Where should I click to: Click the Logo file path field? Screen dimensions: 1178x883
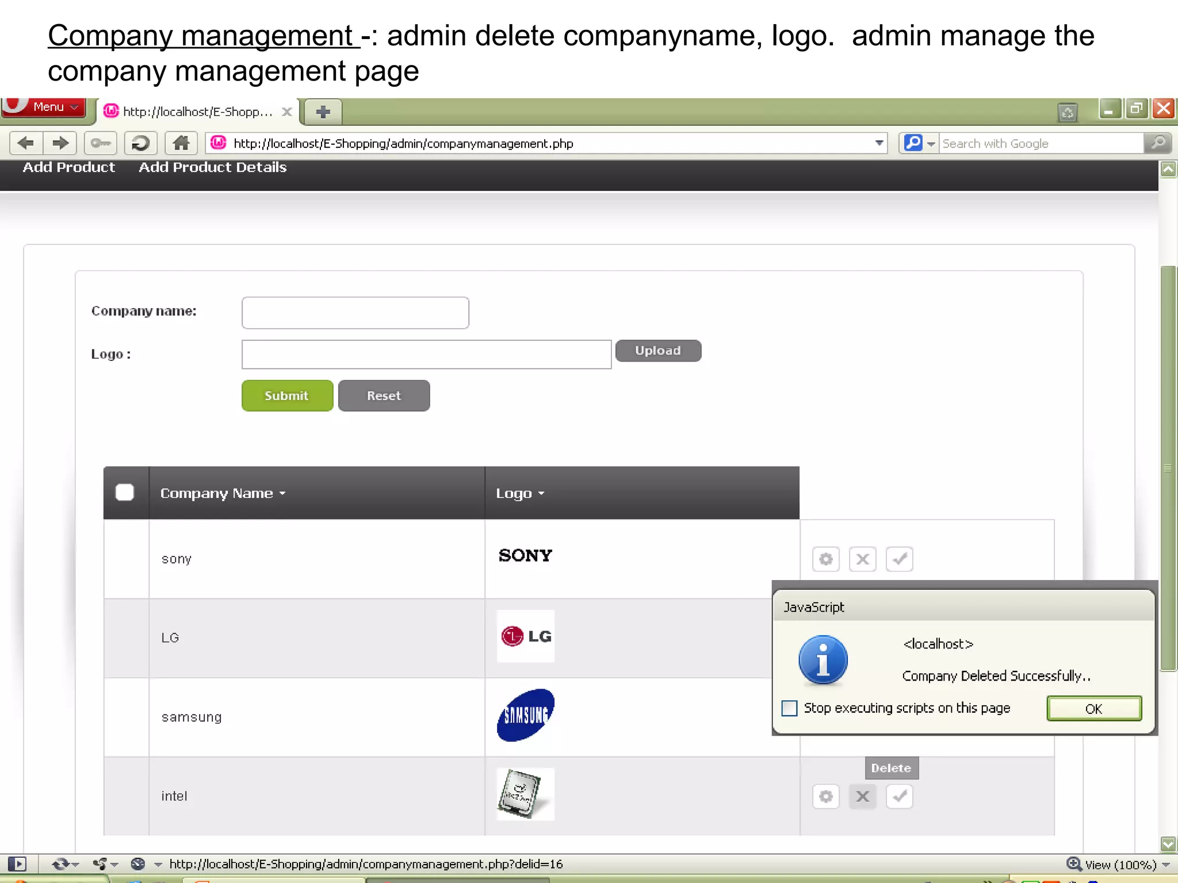point(426,354)
